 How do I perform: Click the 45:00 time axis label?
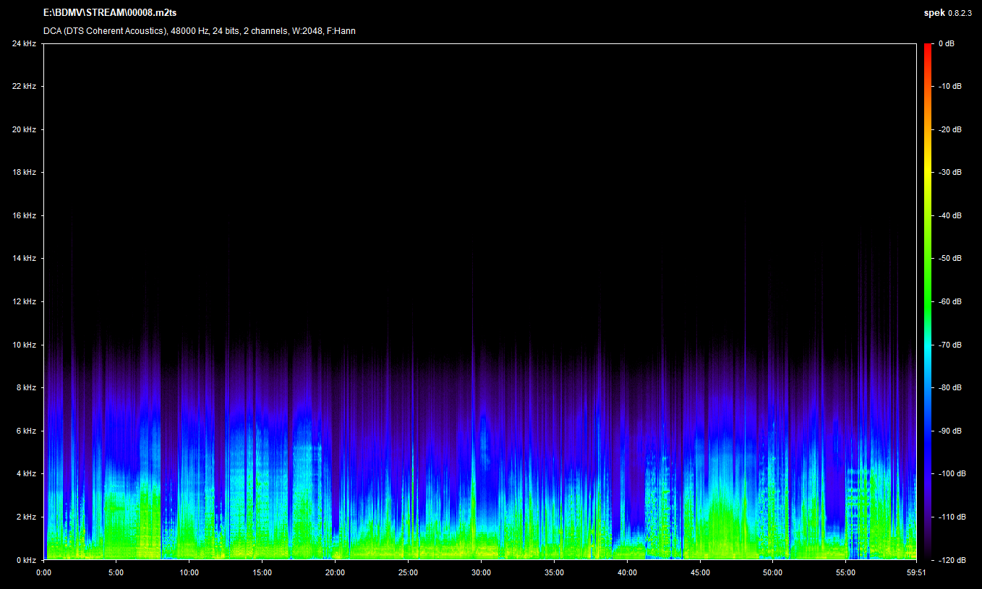(699, 572)
